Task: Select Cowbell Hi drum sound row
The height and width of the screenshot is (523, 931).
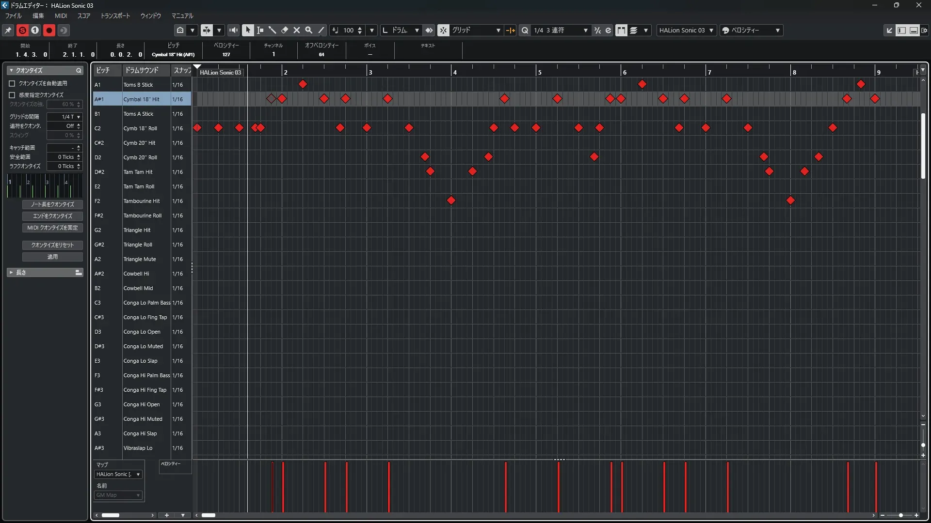Action: click(x=136, y=274)
